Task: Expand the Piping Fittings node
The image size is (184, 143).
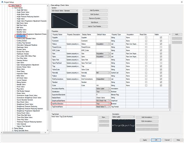Action: coord(12,128)
